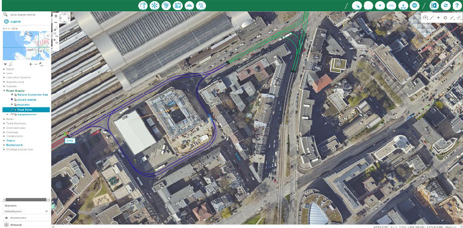Image resolution: width=463 pixels, height=228 pixels.
Task: Open the crane icon in top toolbar
Action: (143, 5)
